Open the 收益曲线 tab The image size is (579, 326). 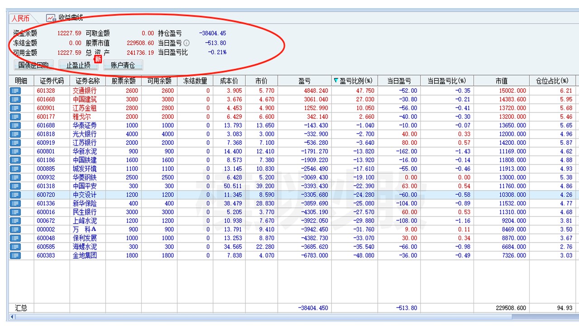(65, 18)
